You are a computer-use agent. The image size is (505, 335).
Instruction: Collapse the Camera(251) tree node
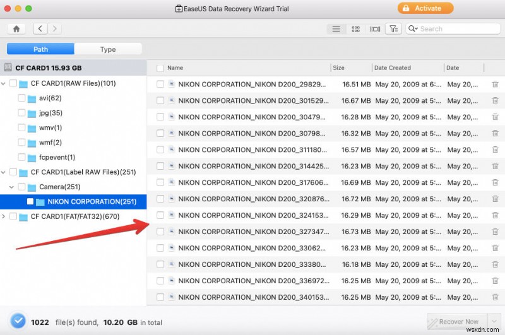(x=11, y=187)
